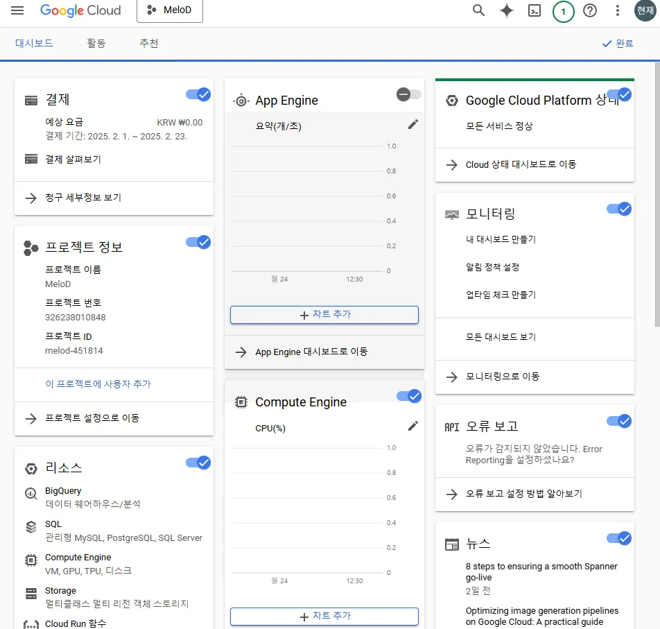660x629 pixels.
Task: Click the search magnifier icon
Action: tap(478, 10)
